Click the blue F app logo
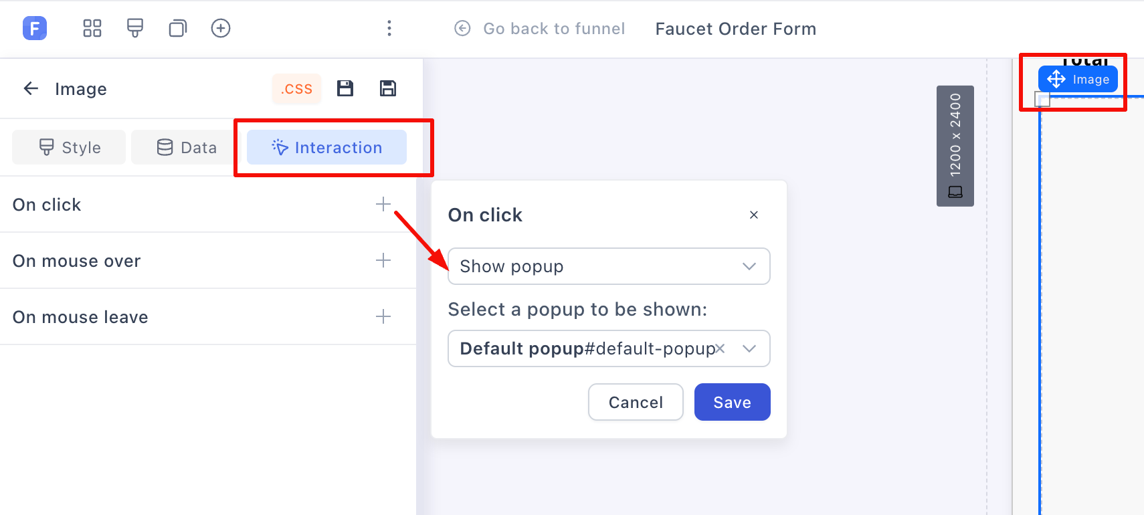The height and width of the screenshot is (515, 1144). pyautogui.click(x=35, y=28)
